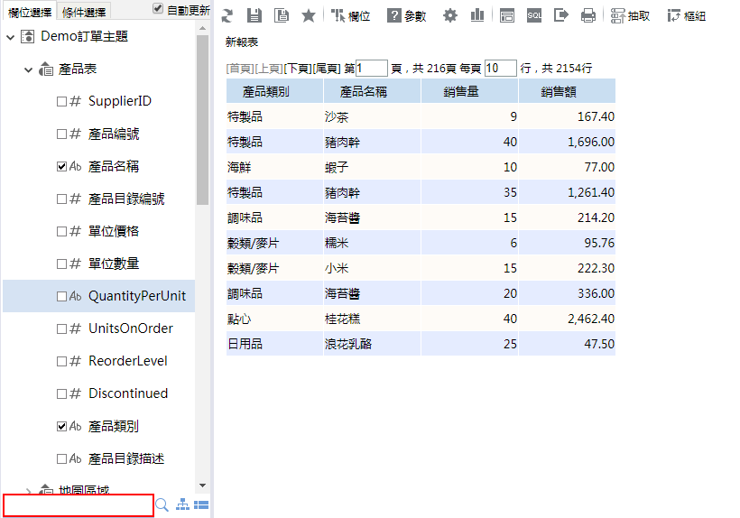Click the rows-per-page input field
740x518 pixels.
coord(500,69)
